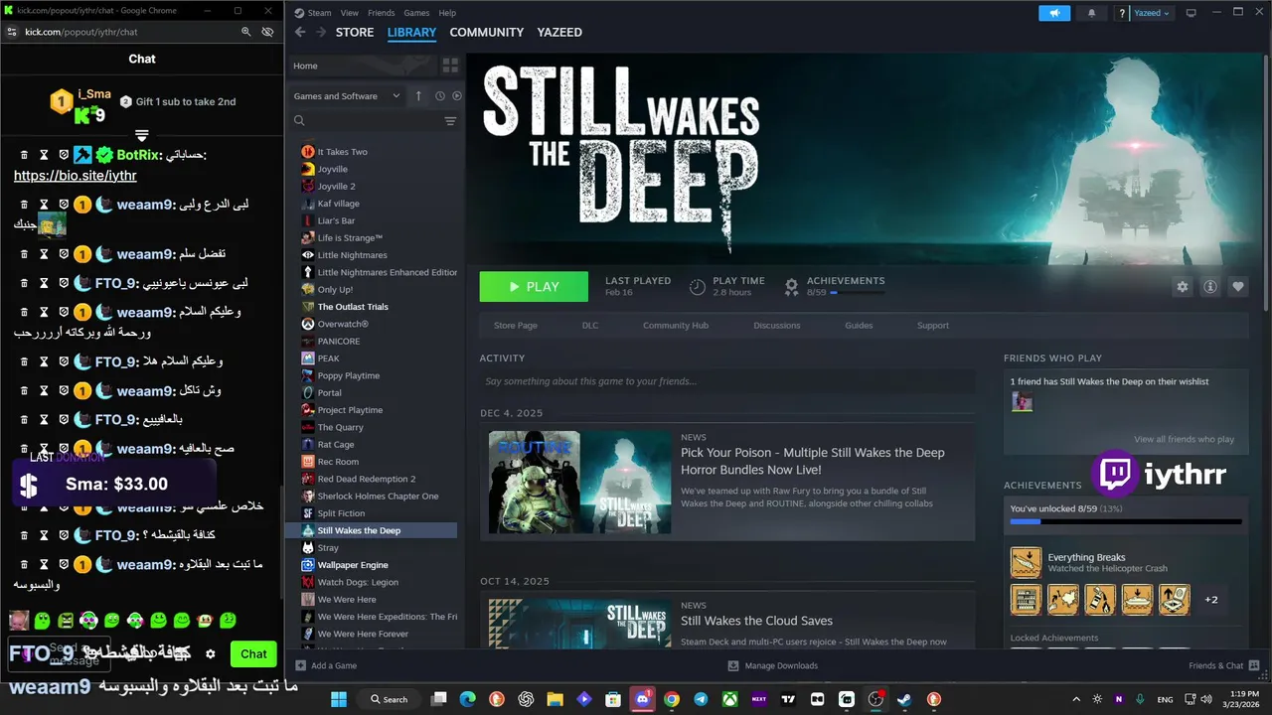Open Steam notifications bell icon
Screen dimensions: 1272x715
(1092, 13)
